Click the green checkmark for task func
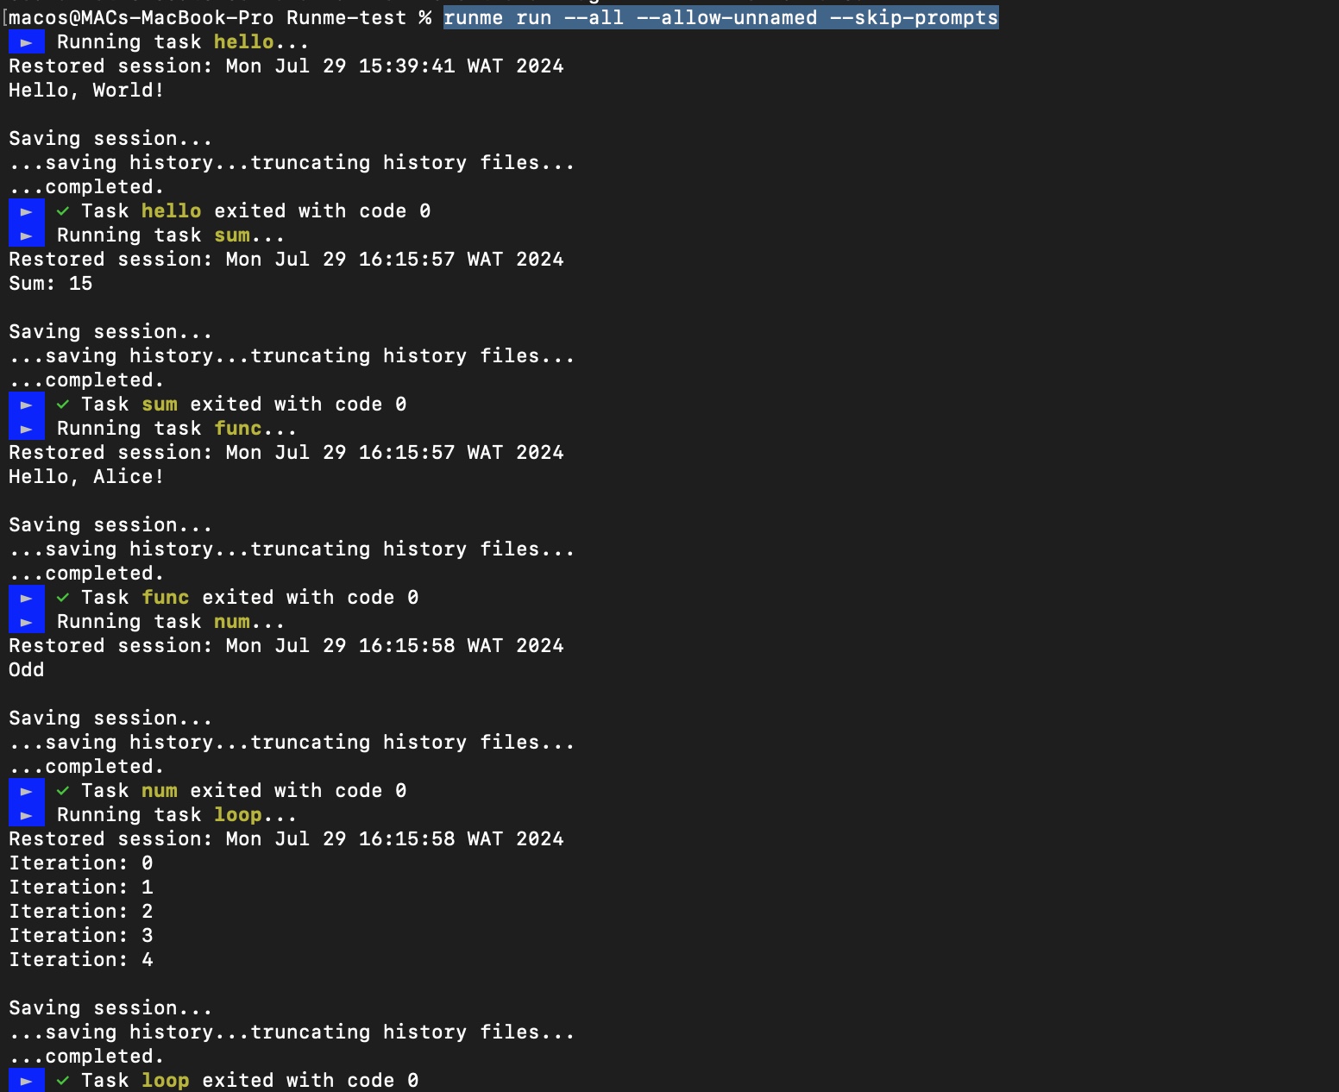 pyautogui.click(x=63, y=598)
